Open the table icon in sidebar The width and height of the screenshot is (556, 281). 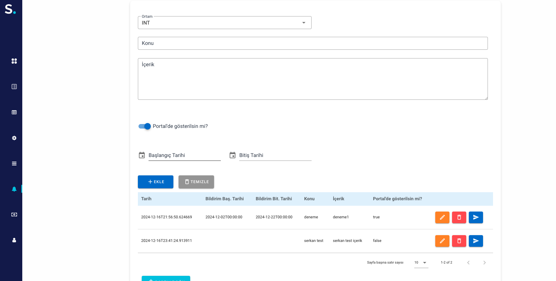pyautogui.click(x=14, y=112)
